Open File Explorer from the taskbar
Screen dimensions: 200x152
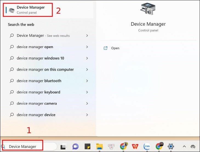[x=99, y=147]
